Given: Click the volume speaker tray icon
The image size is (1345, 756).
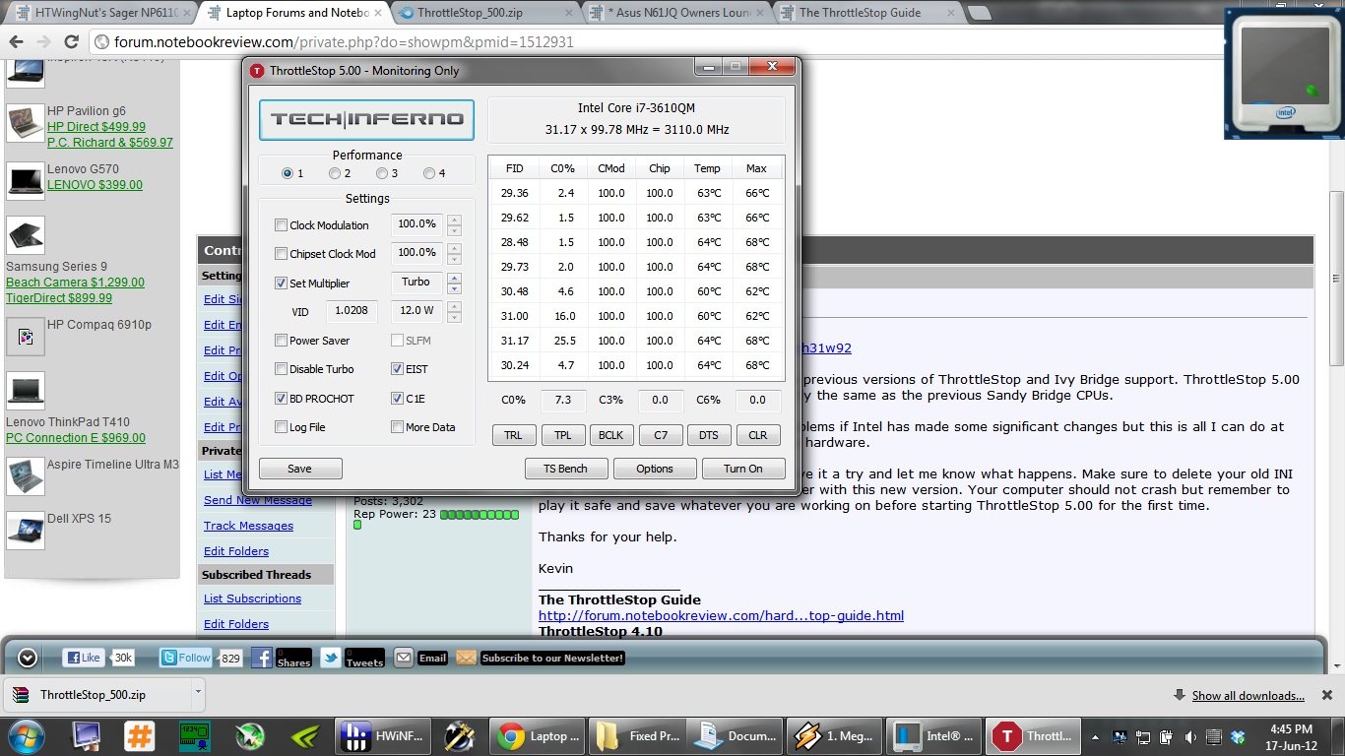Looking at the screenshot, I should [1191, 736].
